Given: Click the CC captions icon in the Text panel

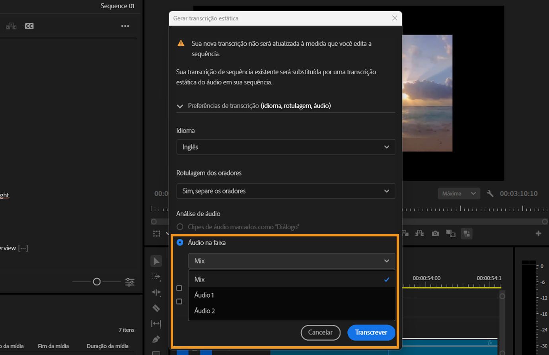Looking at the screenshot, I should click(x=29, y=25).
